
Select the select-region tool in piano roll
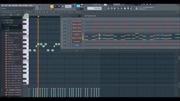[x=49, y=12]
